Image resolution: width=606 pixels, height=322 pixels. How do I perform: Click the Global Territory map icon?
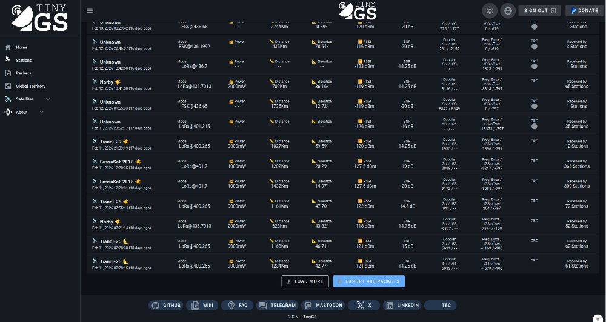pyautogui.click(x=8, y=86)
